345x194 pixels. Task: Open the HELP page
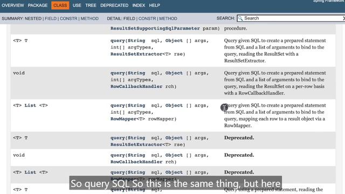pyautogui.click(x=155, y=5)
